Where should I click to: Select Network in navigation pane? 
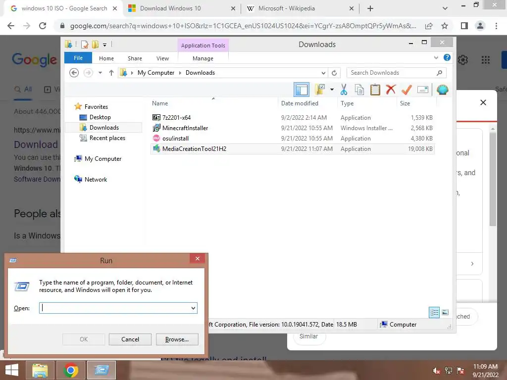tap(96, 179)
